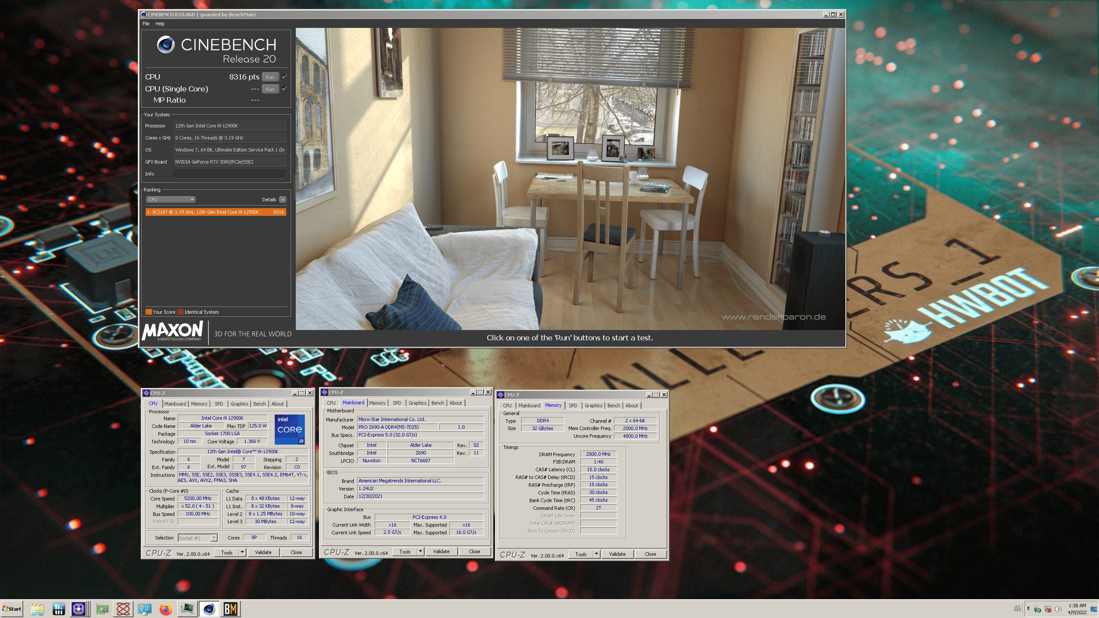This screenshot has height=618, width=1099.
Task: Click the Info input field in Cinebench
Action: (230, 174)
